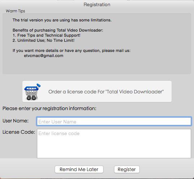Click the etvcmac@gmail.com email address
Image resolution: width=194 pixels, height=179 pixels.
(x=43, y=56)
